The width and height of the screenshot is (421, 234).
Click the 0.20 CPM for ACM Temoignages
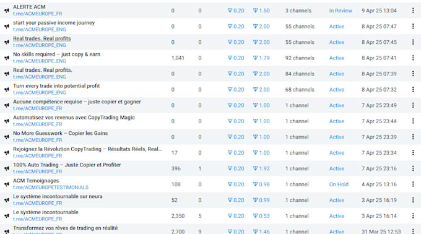[236, 184]
